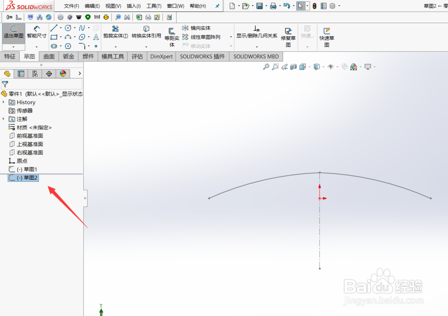Click the Zoom to Fit icon

(x=266, y=67)
